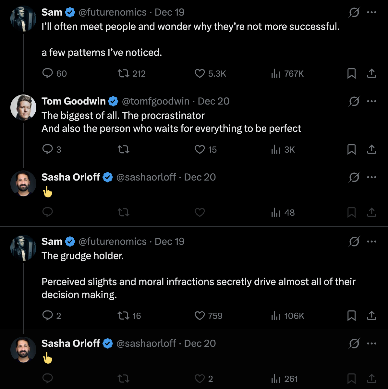Like Sam's tweet with 5.3K likes
This screenshot has width=388, height=389.
[200, 74]
